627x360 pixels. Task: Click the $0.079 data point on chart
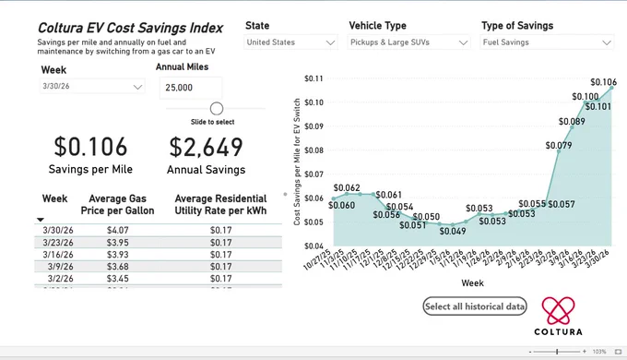click(x=559, y=151)
